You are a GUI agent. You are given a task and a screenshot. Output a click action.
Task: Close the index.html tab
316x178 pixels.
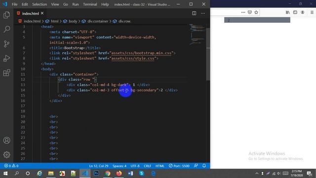[x=42, y=13]
